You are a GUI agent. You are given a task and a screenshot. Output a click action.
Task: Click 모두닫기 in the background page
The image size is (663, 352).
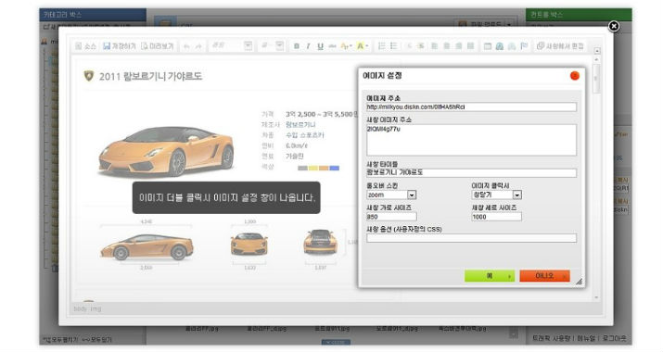coord(96,339)
